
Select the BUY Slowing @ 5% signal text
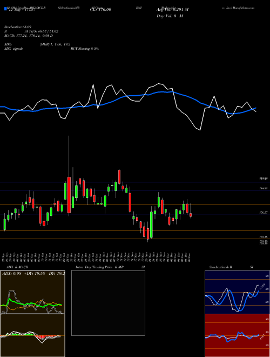pyautogui.click(x=85, y=49)
